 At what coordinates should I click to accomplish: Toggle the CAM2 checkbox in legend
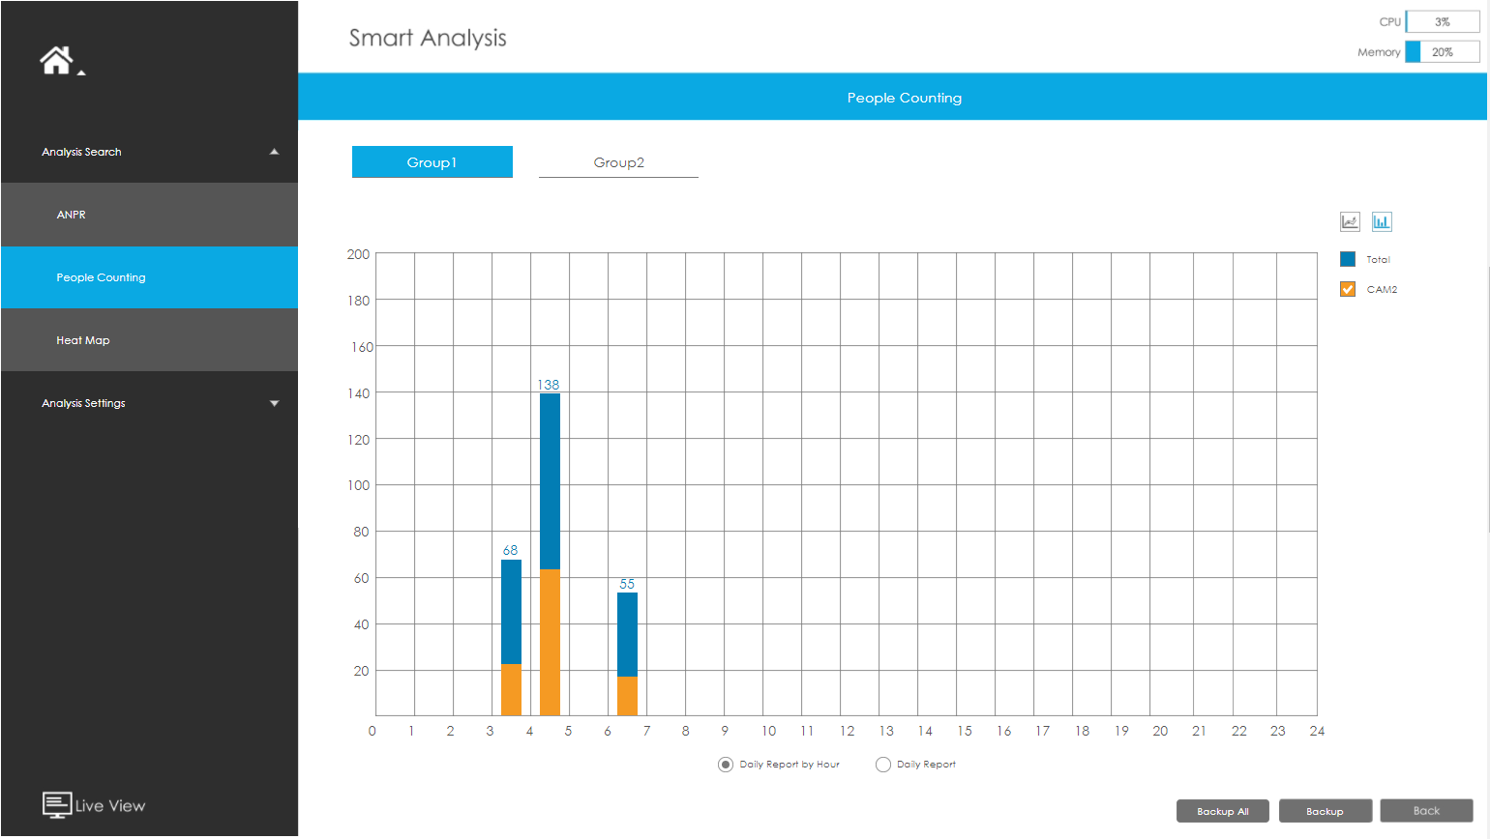1347,289
